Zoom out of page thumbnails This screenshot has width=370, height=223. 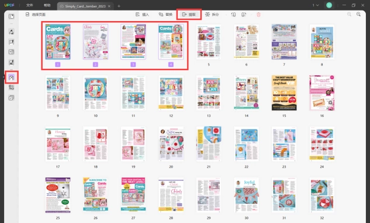click(349, 15)
